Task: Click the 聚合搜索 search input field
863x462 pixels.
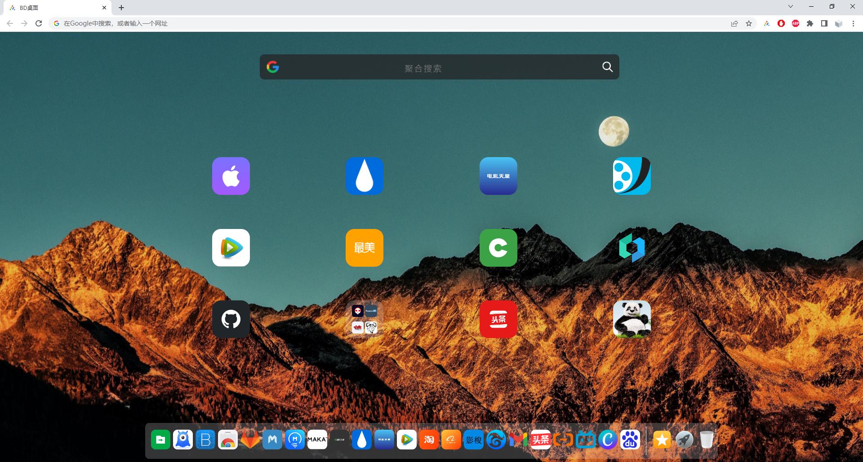Action: click(x=440, y=67)
